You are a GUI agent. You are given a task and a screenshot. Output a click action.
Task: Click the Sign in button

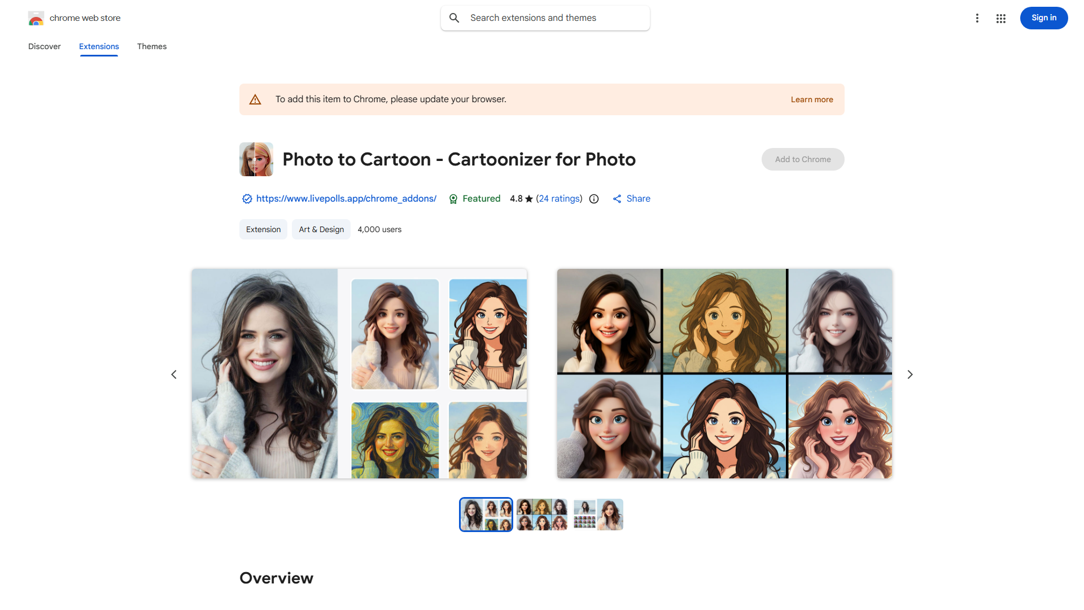[1043, 18]
